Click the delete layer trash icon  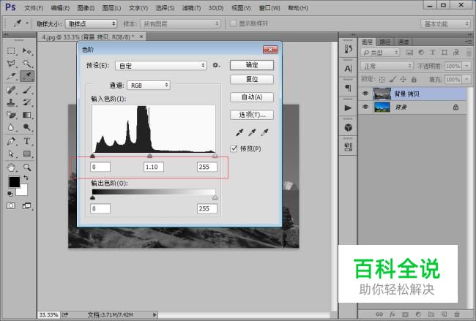tap(456, 314)
